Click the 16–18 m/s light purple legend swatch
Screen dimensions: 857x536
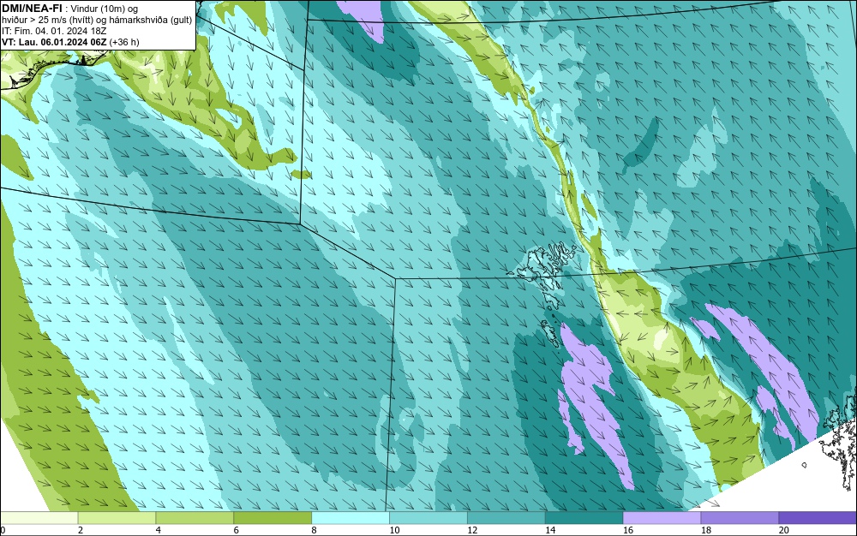(662, 518)
